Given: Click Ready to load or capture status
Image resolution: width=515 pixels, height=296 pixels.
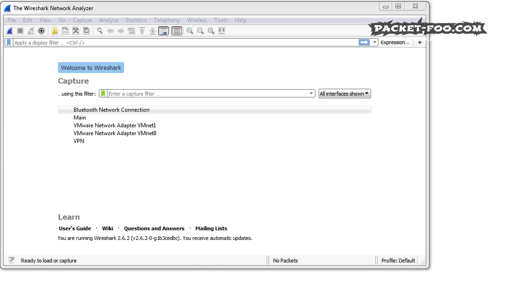Looking at the screenshot, I should [x=49, y=261].
